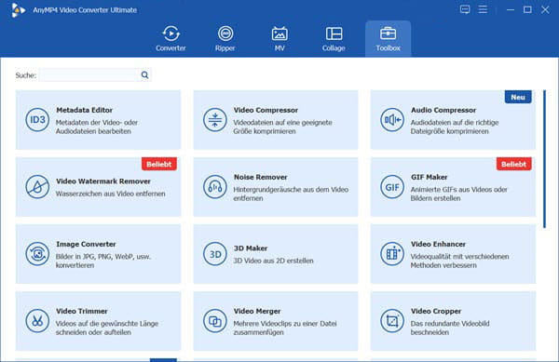Open the MV tab
Screen dimensions: 559x362
(x=279, y=38)
